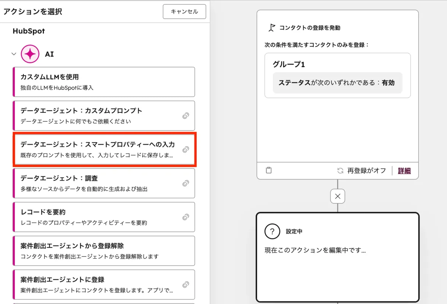Click the question mark icon on the 設定中 card
Screen dimensions: 447x304
[272, 231]
